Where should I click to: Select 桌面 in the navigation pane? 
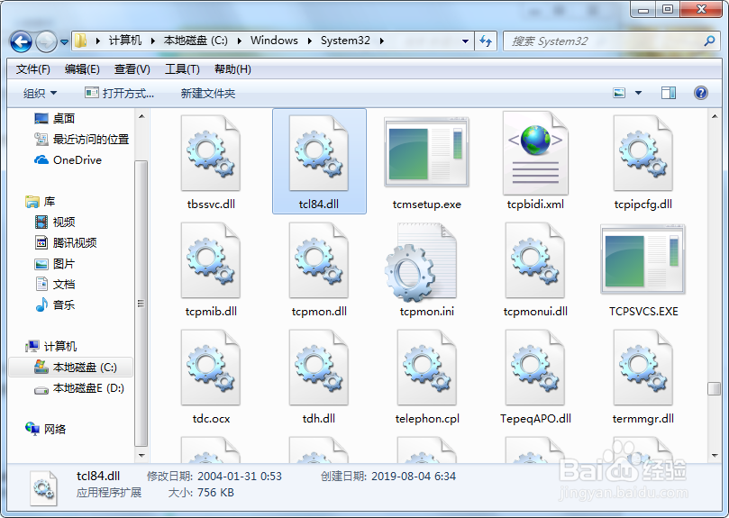coord(54,119)
